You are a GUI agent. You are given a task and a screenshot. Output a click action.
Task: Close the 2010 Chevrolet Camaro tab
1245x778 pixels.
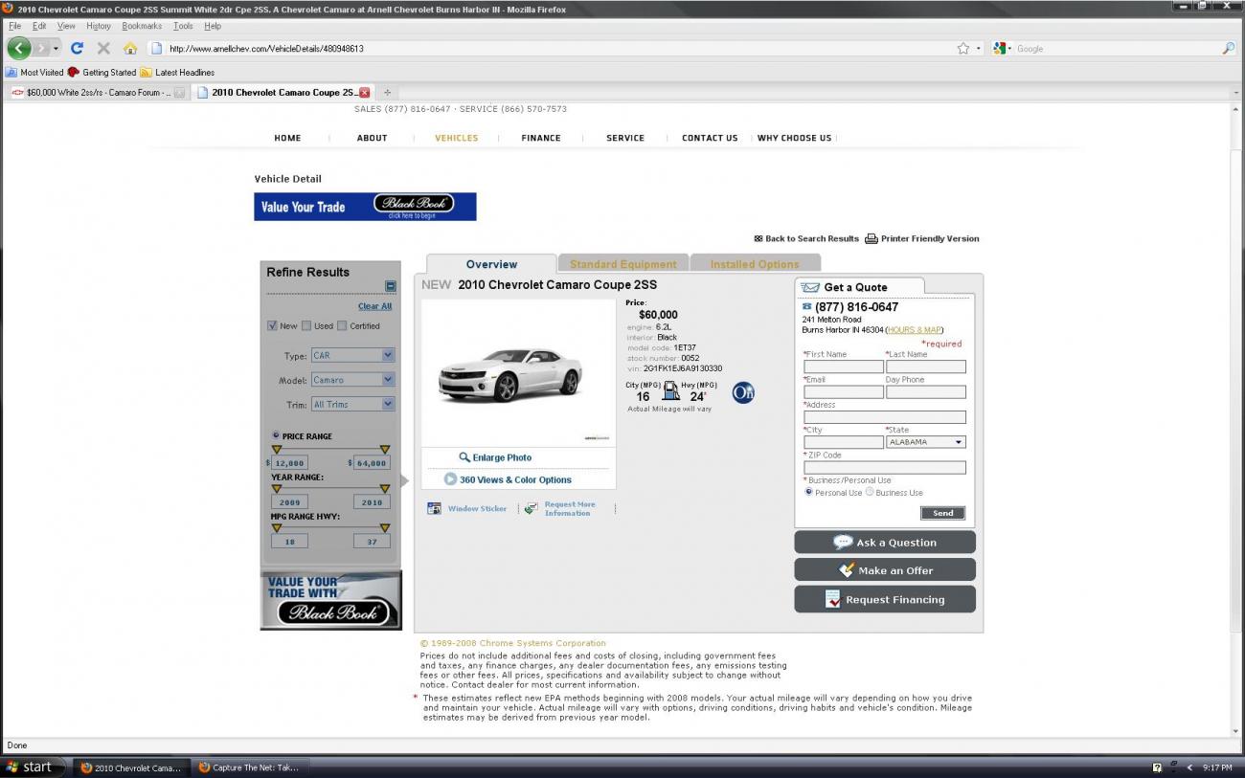364,93
